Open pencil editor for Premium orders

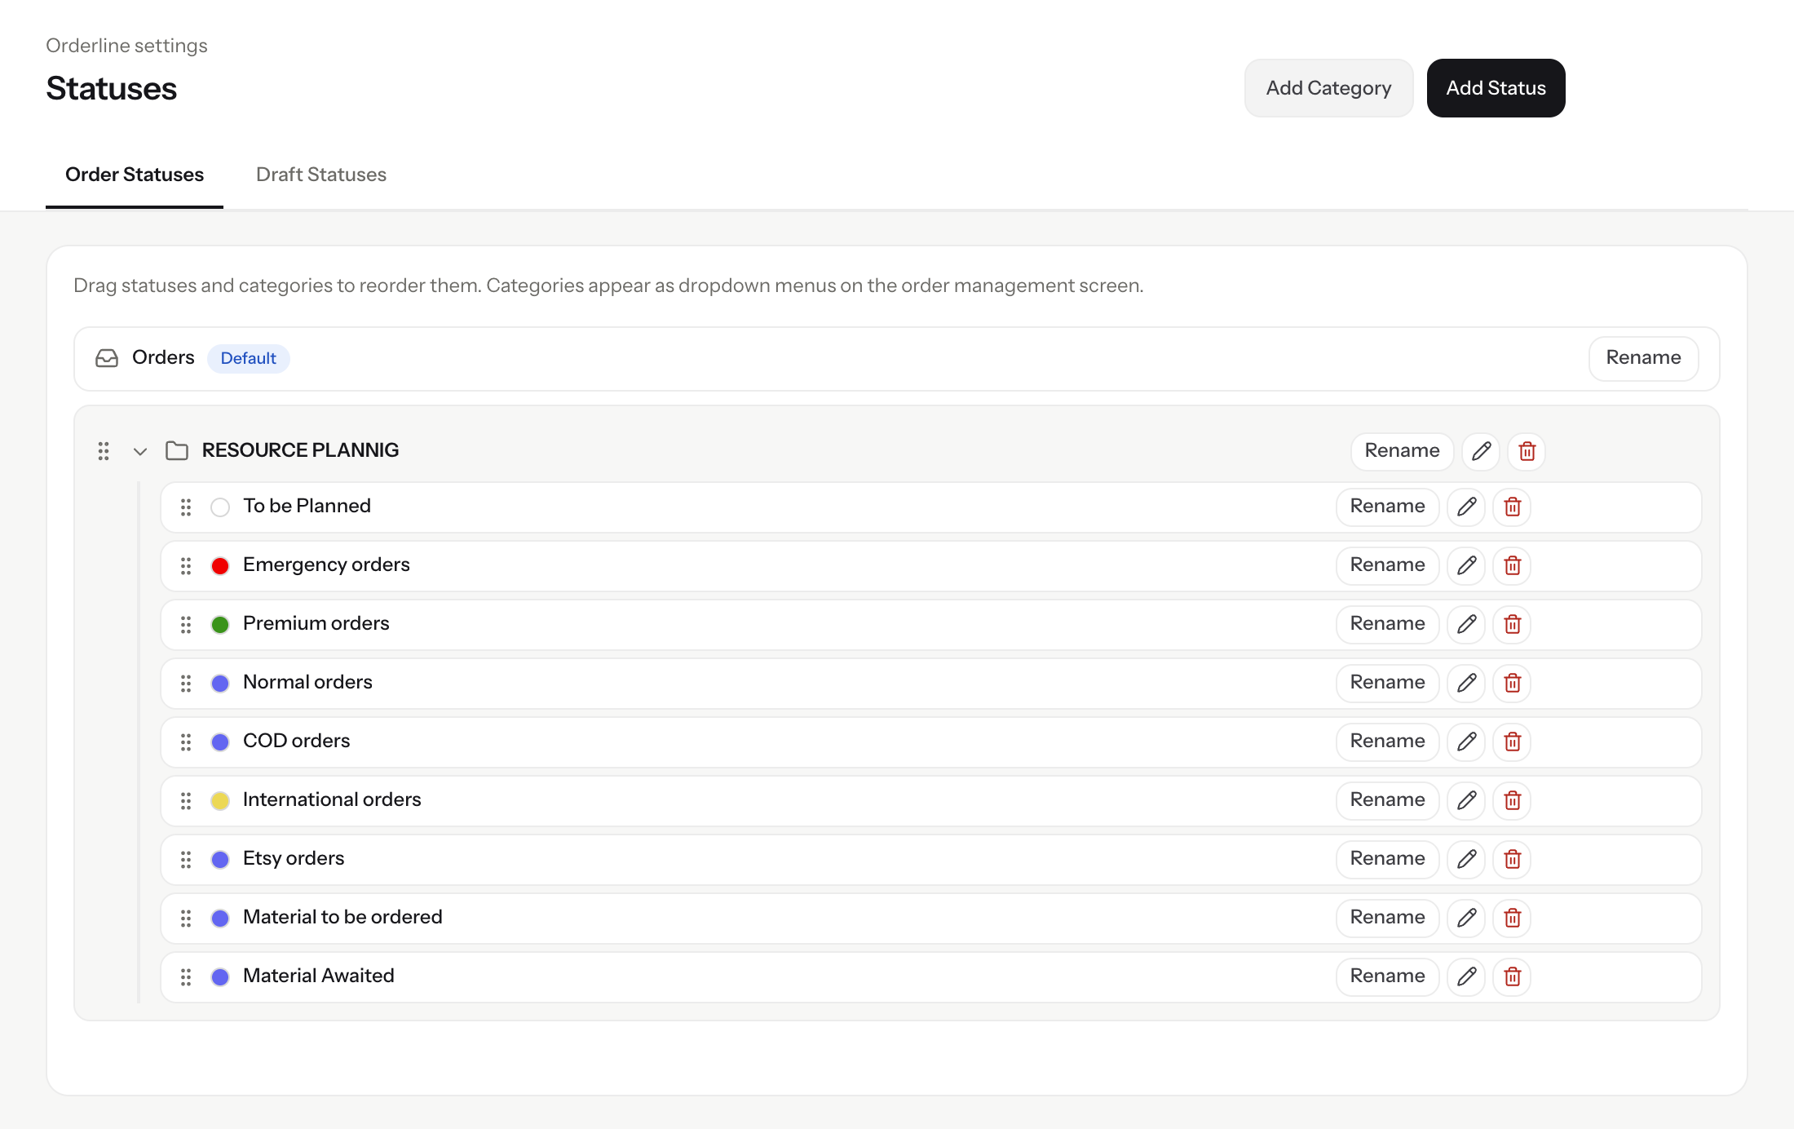coord(1466,624)
